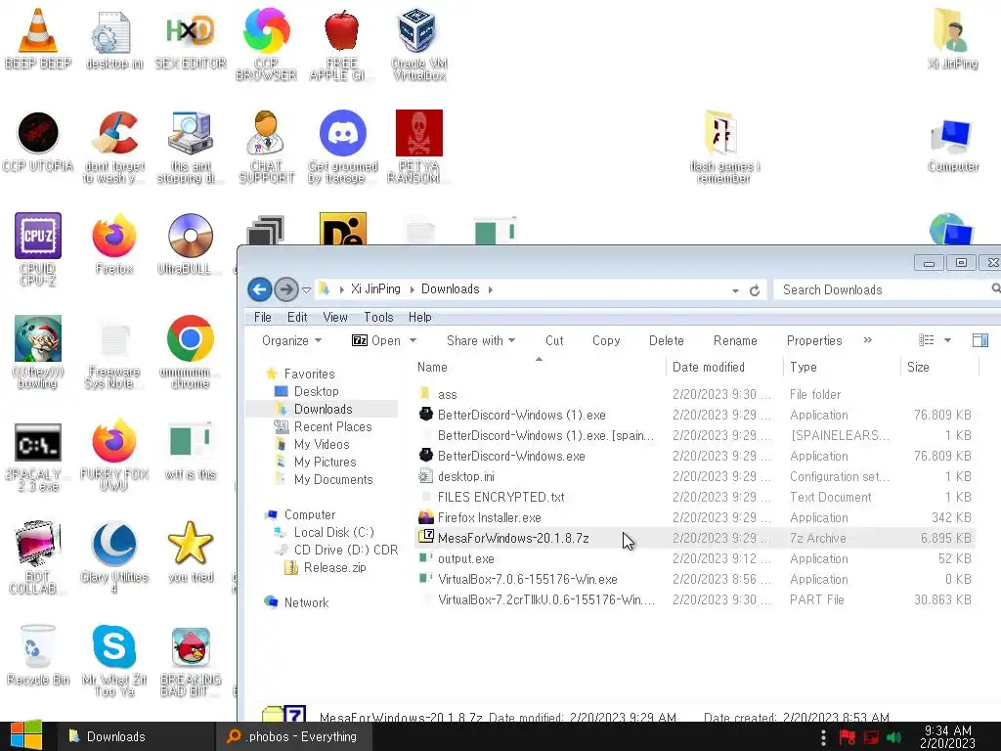This screenshot has height=751, width=1001.
Task: Open the 2PACALY command prompt desktop icon
Action: tap(38, 458)
